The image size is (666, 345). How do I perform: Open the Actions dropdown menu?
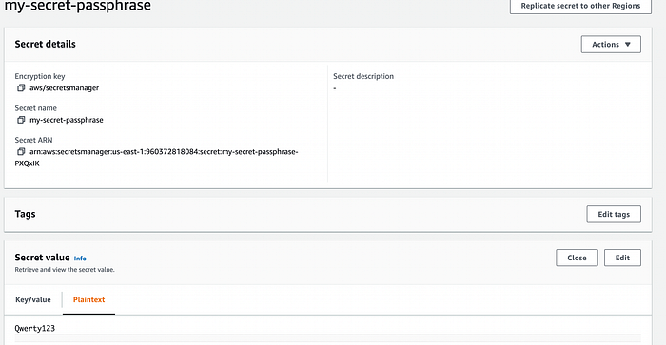coord(611,44)
